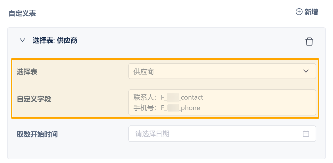This screenshot has height=163, width=333.
Task: Click the plus-circle icon beside 新增
Action: pos(299,12)
